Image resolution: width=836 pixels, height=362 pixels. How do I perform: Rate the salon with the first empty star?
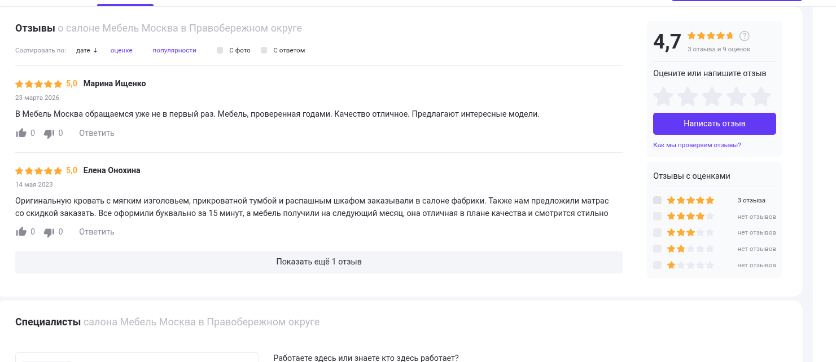coord(663,96)
